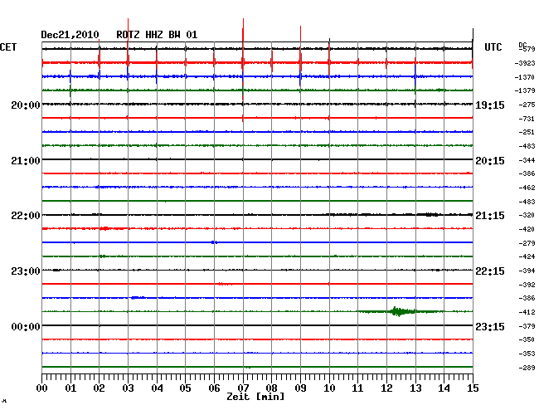Click the DC offset value -1379
The width and height of the screenshot is (539, 410).
point(525,90)
